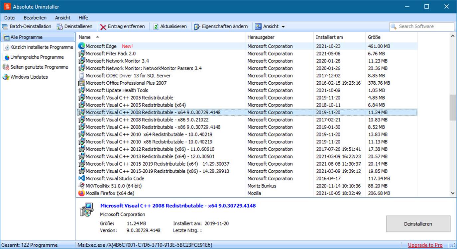Click the 461.00 MB size cell

pos(379,46)
